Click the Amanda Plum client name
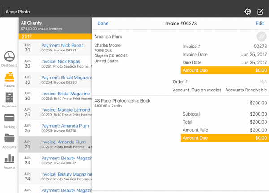This screenshot has height=193, width=269. coord(108,37)
